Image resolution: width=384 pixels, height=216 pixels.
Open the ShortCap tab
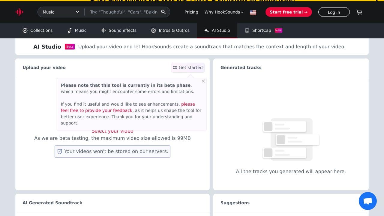pos(263,30)
